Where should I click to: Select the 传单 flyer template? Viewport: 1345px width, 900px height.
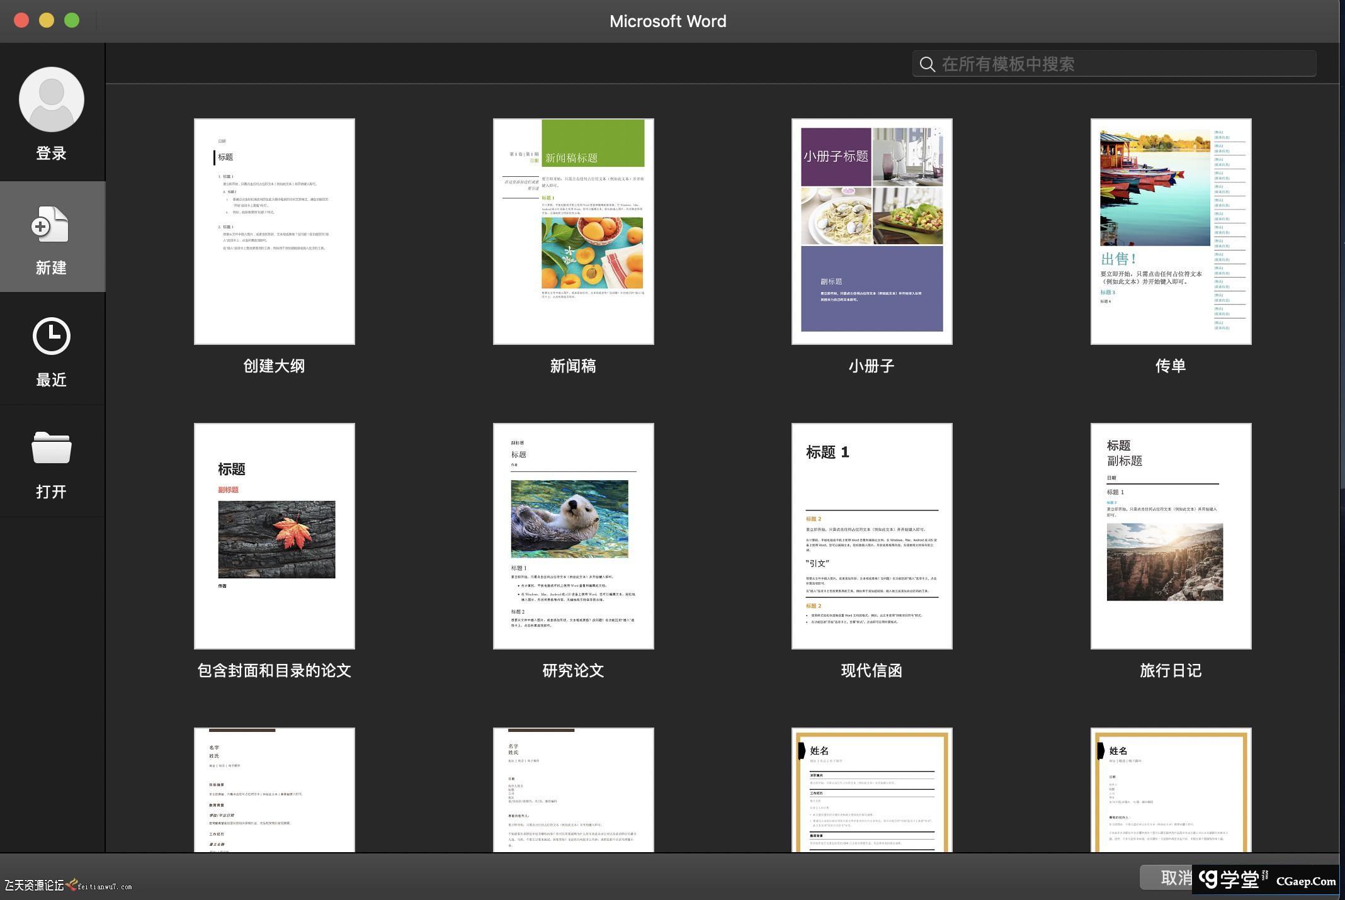1171,232
